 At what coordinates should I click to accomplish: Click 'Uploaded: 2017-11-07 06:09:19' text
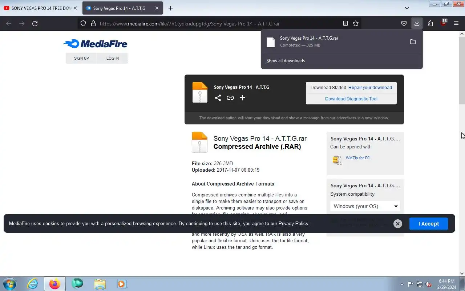pyautogui.click(x=226, y=170)
